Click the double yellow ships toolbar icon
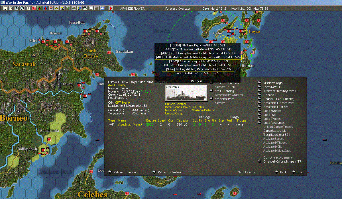 (x=62, y=8)
